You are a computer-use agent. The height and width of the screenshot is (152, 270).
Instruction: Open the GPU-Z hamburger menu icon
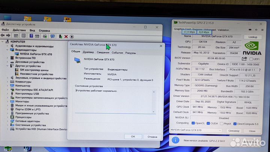tap(262, 30)
